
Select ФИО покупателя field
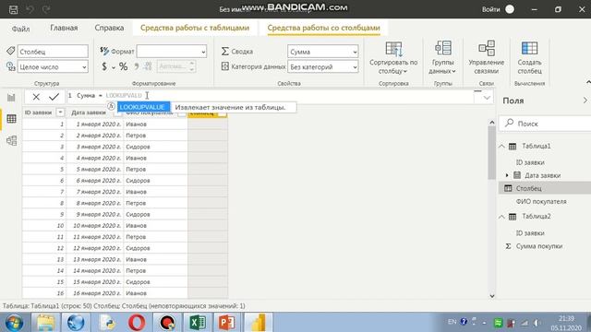[x=541, y=201]
